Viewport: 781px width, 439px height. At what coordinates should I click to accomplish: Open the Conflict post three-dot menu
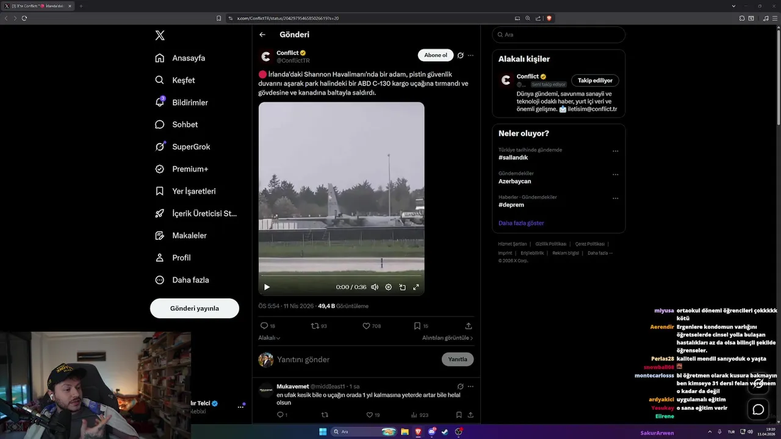[470, 55]
